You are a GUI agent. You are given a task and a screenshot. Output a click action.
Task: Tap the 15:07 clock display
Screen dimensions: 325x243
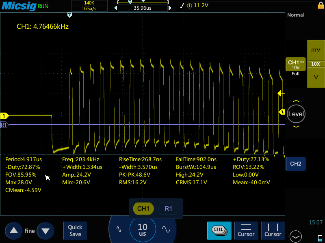pyautogui.click(x=316, y=222)
